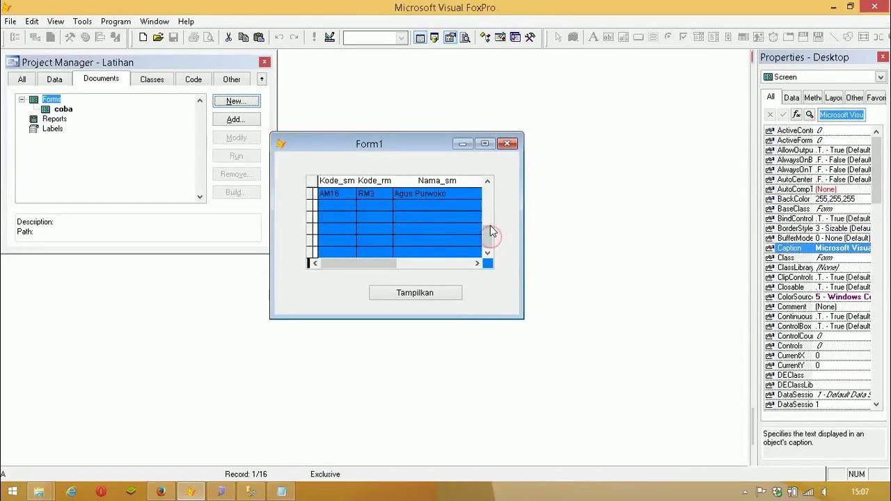Select the Label (A) control tool
Viewport: 891px width, 501px height.
click(593, 38)
